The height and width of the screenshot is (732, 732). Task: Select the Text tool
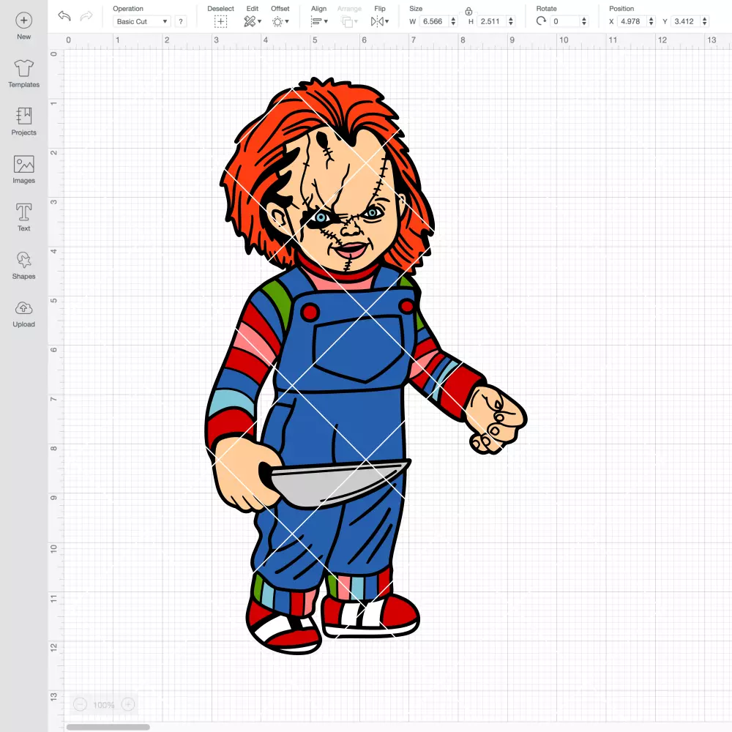coord(24,212)
